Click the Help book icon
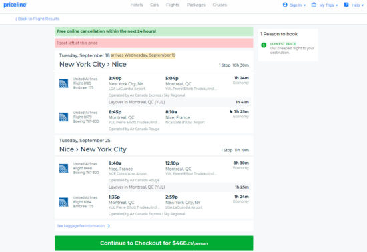Image resolution: width=367 pixels, height=252 pixels. tap(346, 5)
